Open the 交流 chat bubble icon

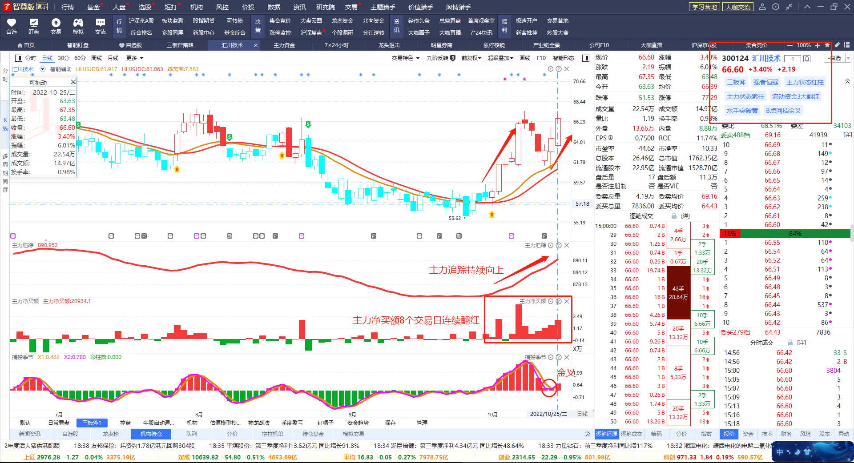(101, 26)
